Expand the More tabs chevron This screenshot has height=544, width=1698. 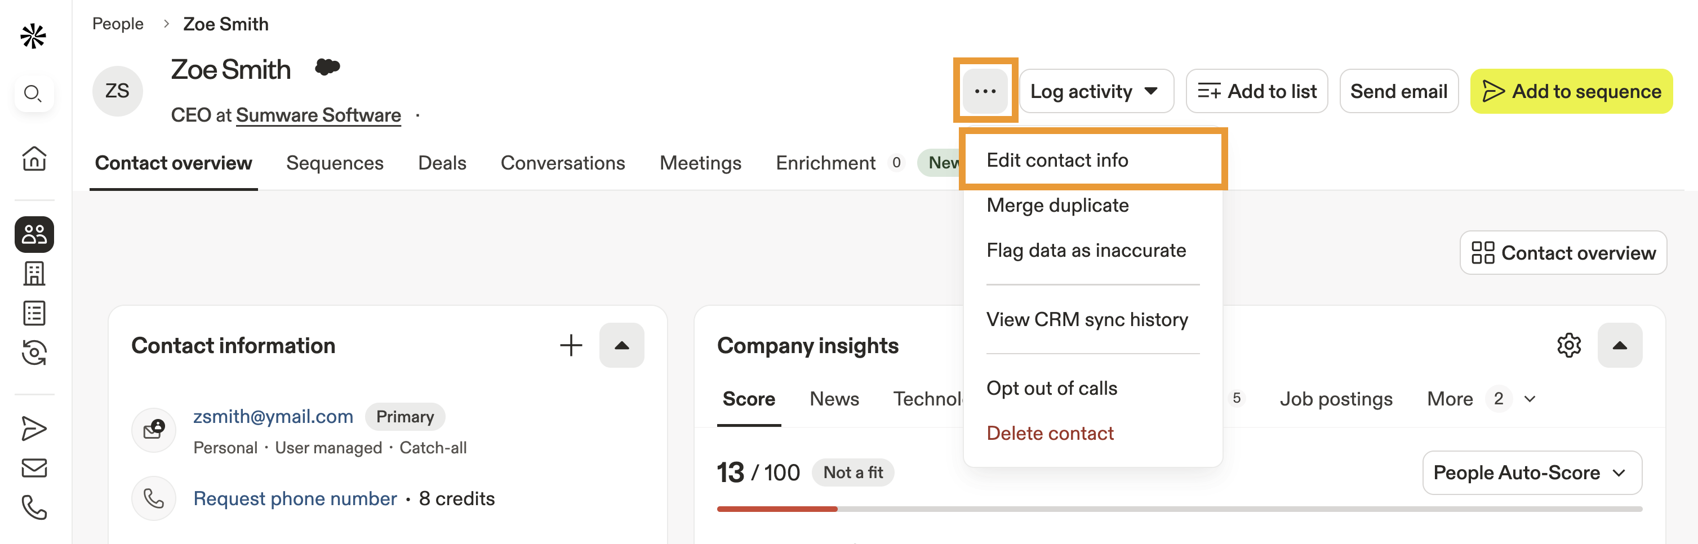coord(1531,399)
